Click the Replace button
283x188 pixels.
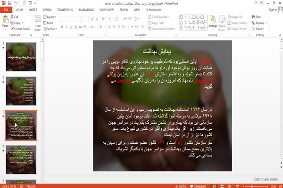tap(259, 23)
